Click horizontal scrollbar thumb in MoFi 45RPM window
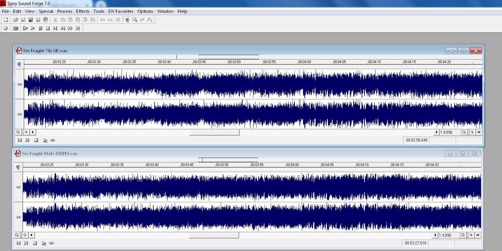Viewport: 502px width, 251px height. (x=214, y=235)
